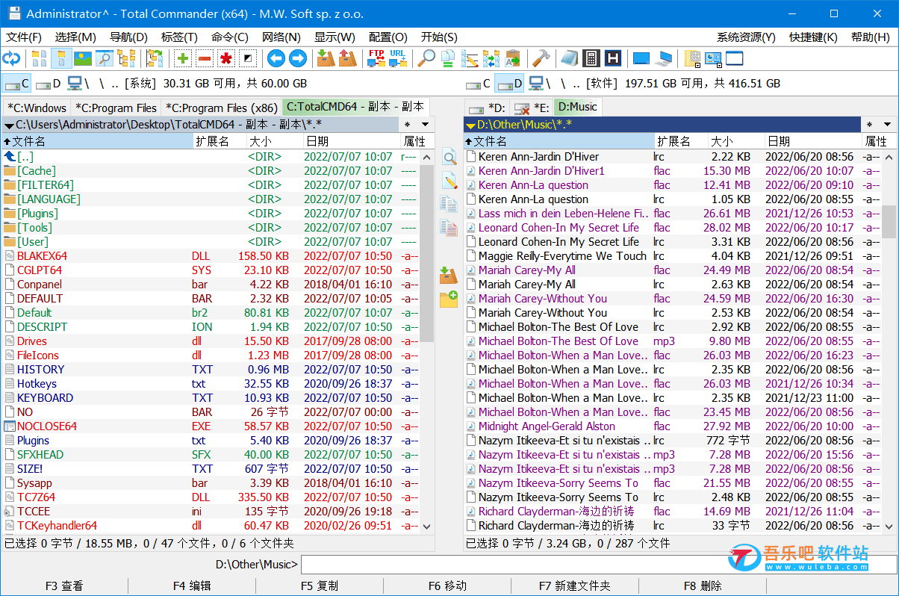Screen dimensions: 899x596
Task: Select drive D in the left drive bar
Action: coord(48,84)
